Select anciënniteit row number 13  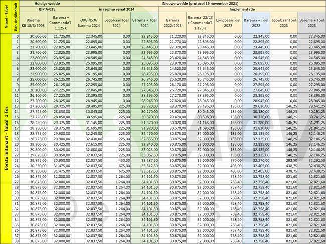click(17, 106)
